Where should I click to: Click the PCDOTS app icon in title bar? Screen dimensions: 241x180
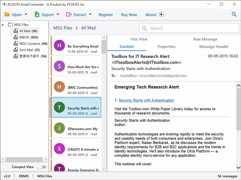(5, 4)
